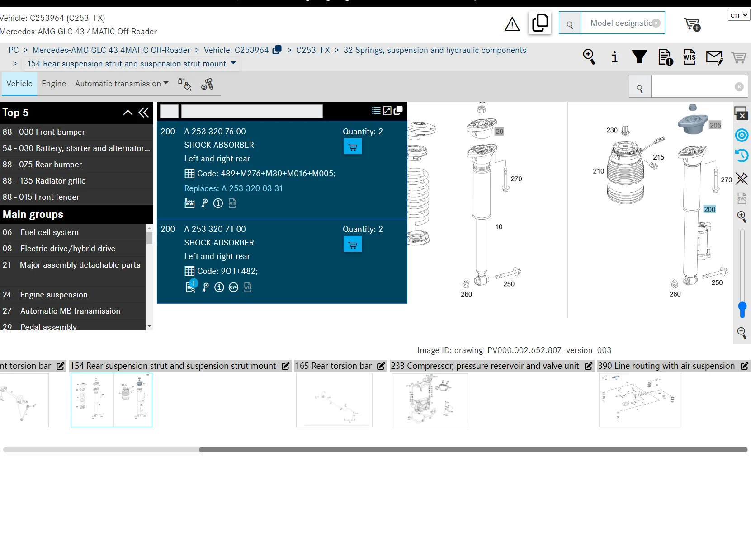Add part A 253 320 71 00 to cart
Screen dimensions: 751x546
pos(353,244)
